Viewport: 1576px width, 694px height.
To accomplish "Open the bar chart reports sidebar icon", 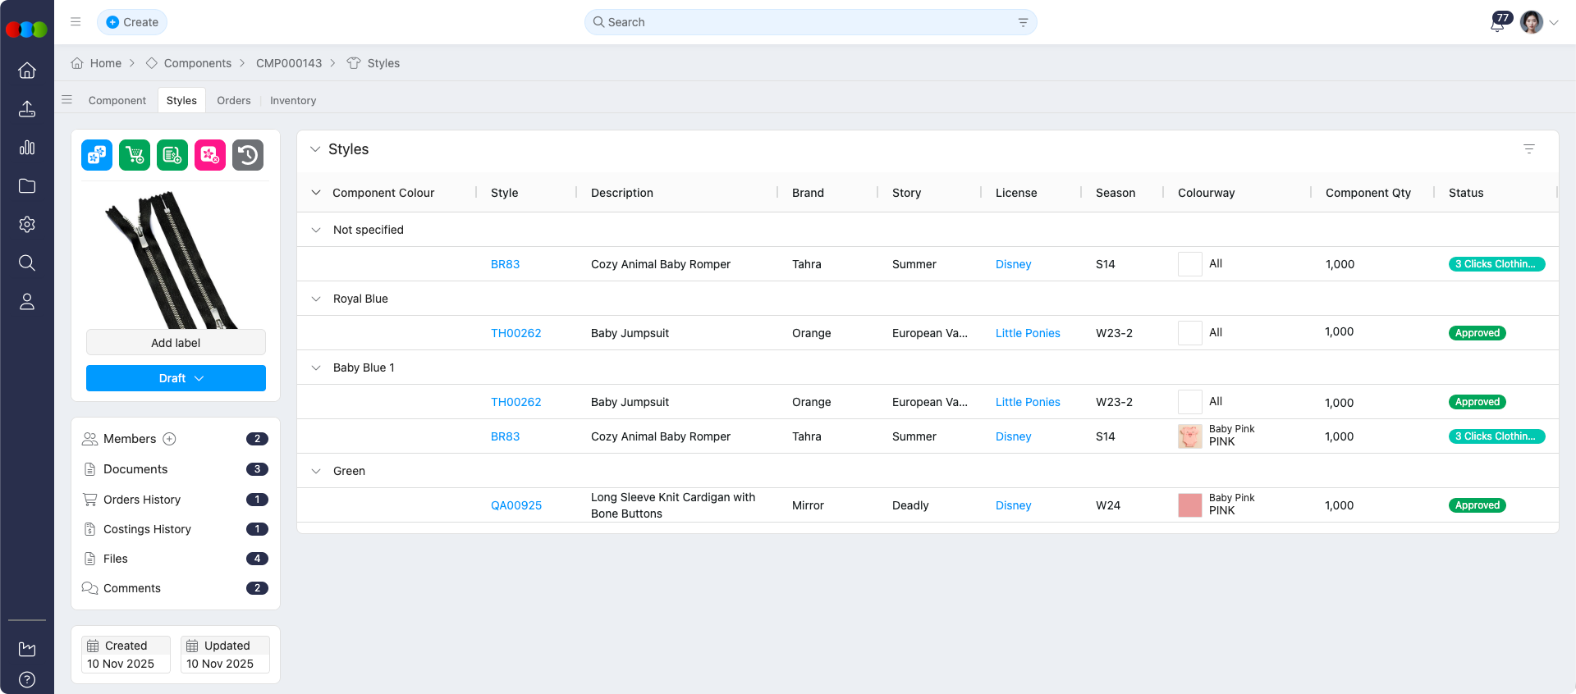I will (x=27, y=148).
